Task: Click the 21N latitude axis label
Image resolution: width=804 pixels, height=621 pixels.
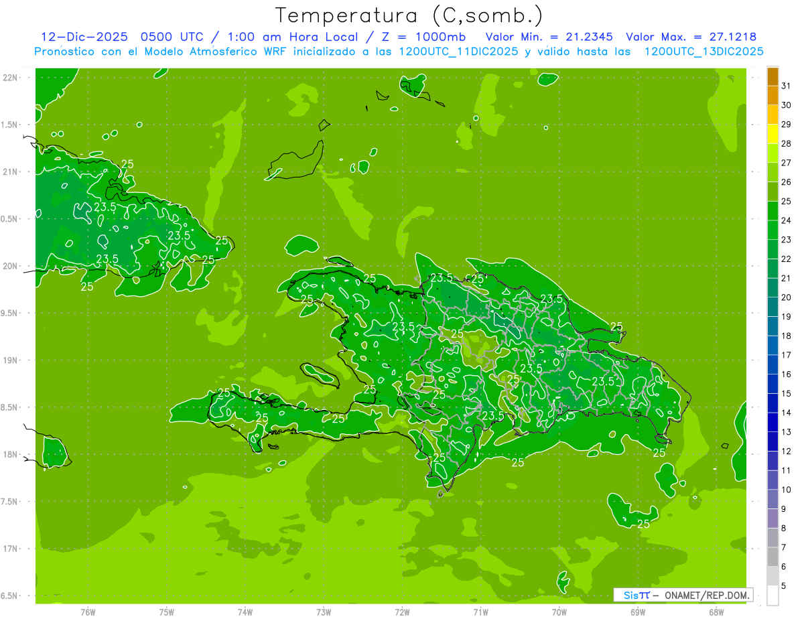Action: (x=10, y=171)
